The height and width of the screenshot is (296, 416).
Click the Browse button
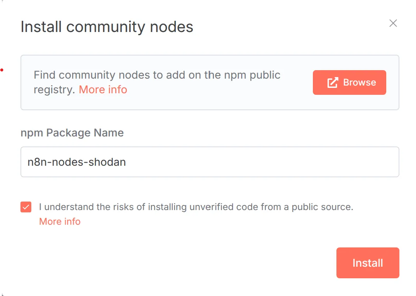click(x=349, y=82)
